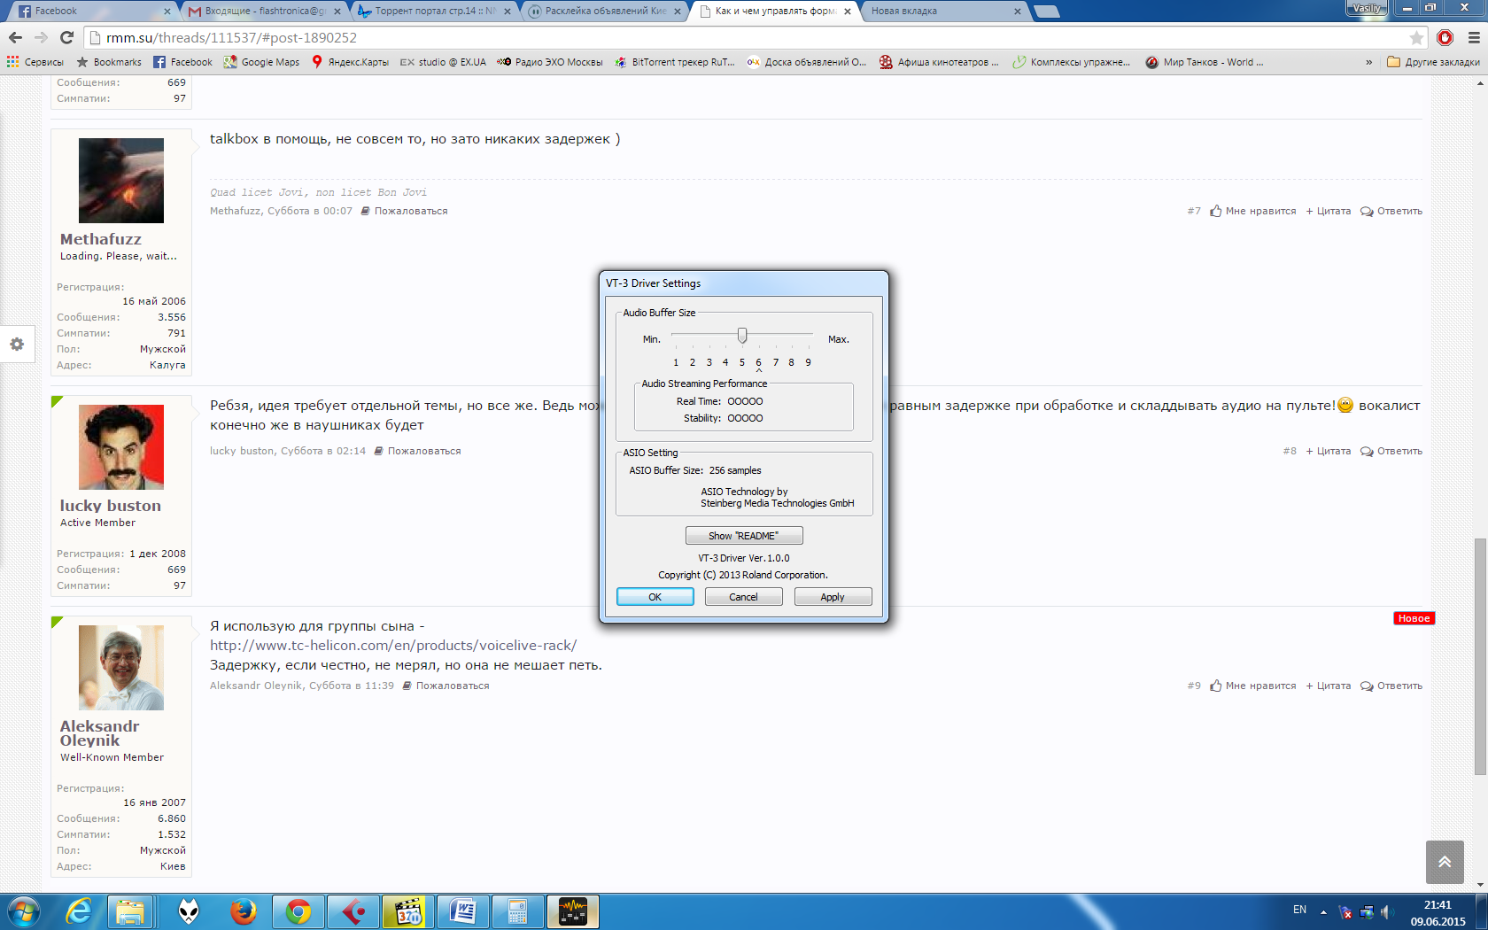Open the BitTorrent трекер RuT bookmark

675,62
